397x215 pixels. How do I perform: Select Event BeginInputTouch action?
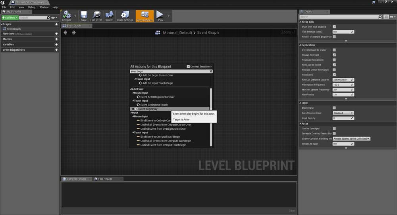tap(154, 105)
